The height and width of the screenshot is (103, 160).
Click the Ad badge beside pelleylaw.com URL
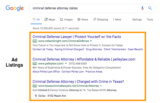coord(35,63)
